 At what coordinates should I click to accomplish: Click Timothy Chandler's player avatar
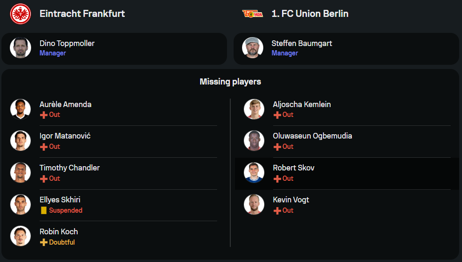(20, 172)
